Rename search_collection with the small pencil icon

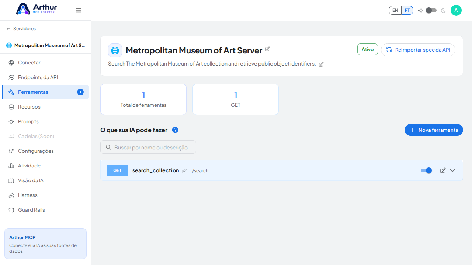(184, 171)
